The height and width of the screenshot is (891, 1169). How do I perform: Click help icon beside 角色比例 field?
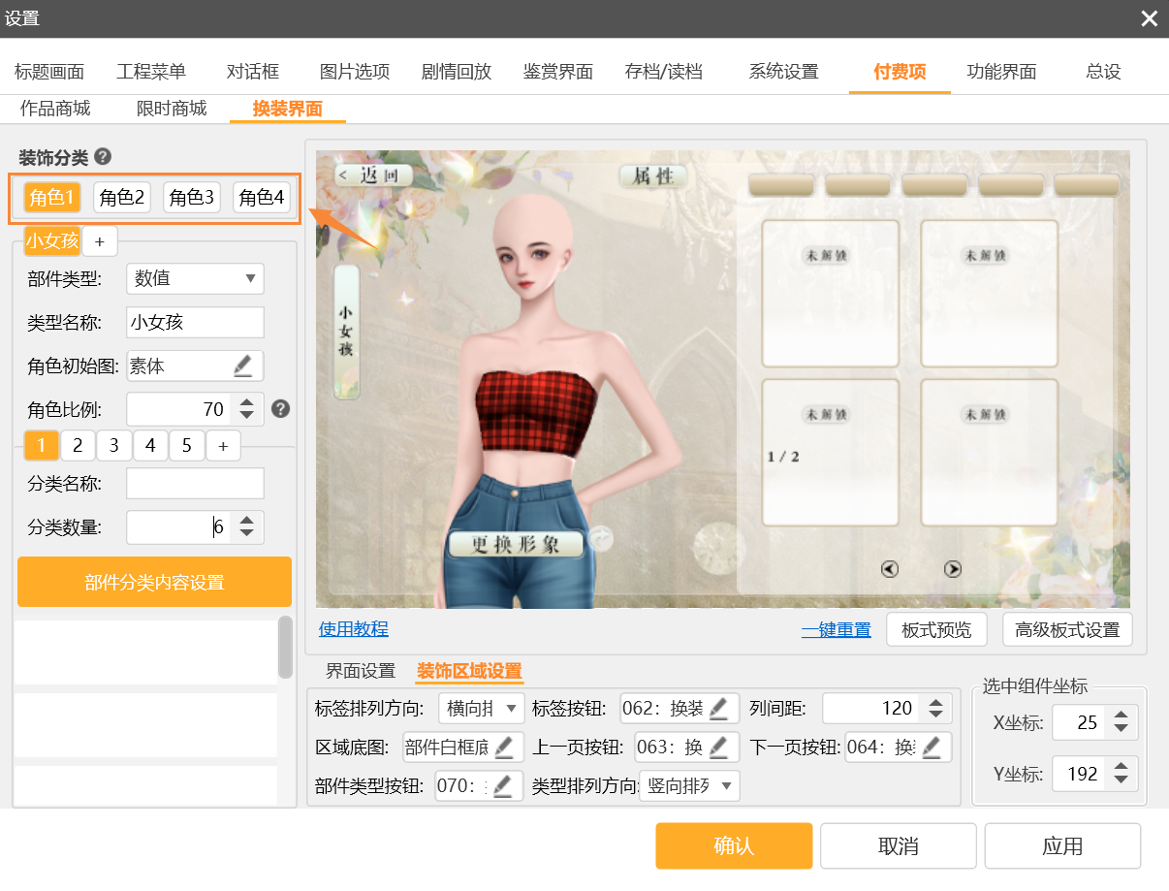[281, 408]
